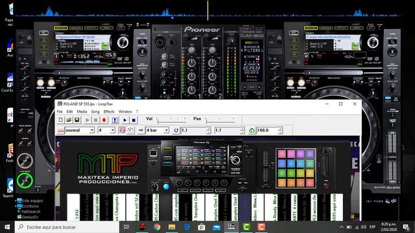This screenshot has width=415, height=233.
Task: Click the white piano key labeled '3.012'
Action: point(73,207)
